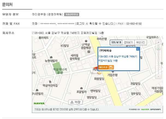The height and width of the screenshot is (119, 166).
Task: Click the 뉴현대빌라 building icon on map
Action: pos(51,57)
